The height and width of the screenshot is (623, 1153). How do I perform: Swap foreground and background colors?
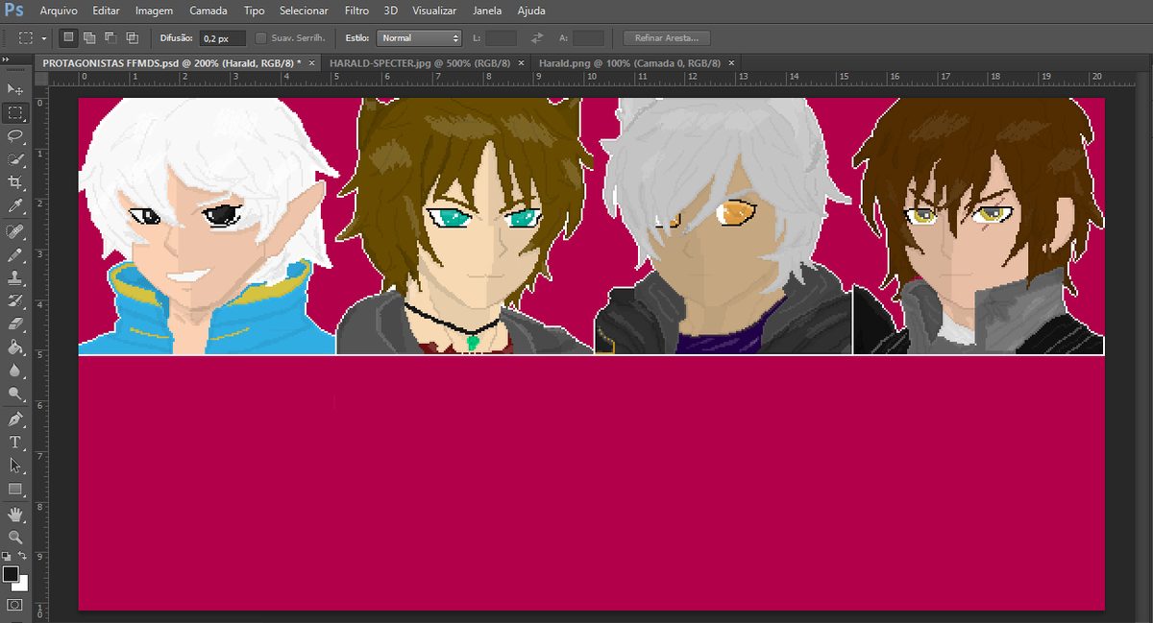tap(22, 556)
